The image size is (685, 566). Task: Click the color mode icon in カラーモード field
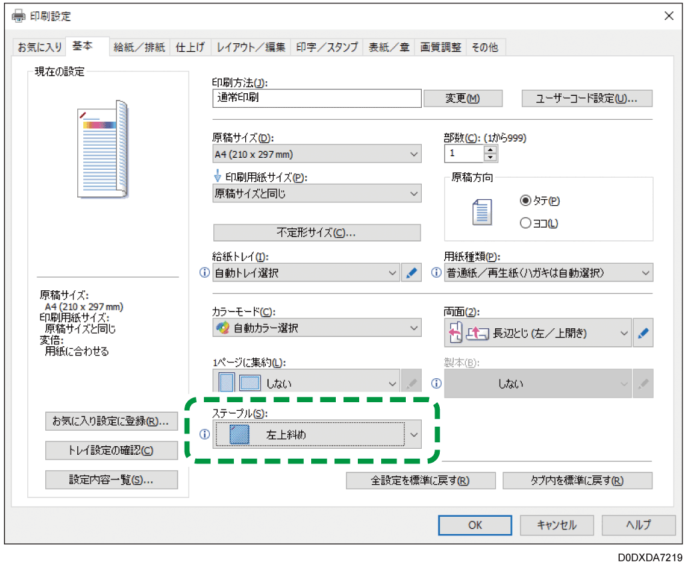coord(223,327)
